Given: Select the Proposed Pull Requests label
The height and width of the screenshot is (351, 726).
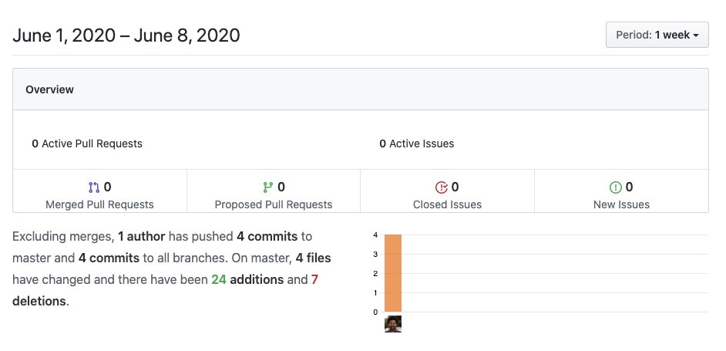Looking at the screenshot, I should tap(274, 204).
